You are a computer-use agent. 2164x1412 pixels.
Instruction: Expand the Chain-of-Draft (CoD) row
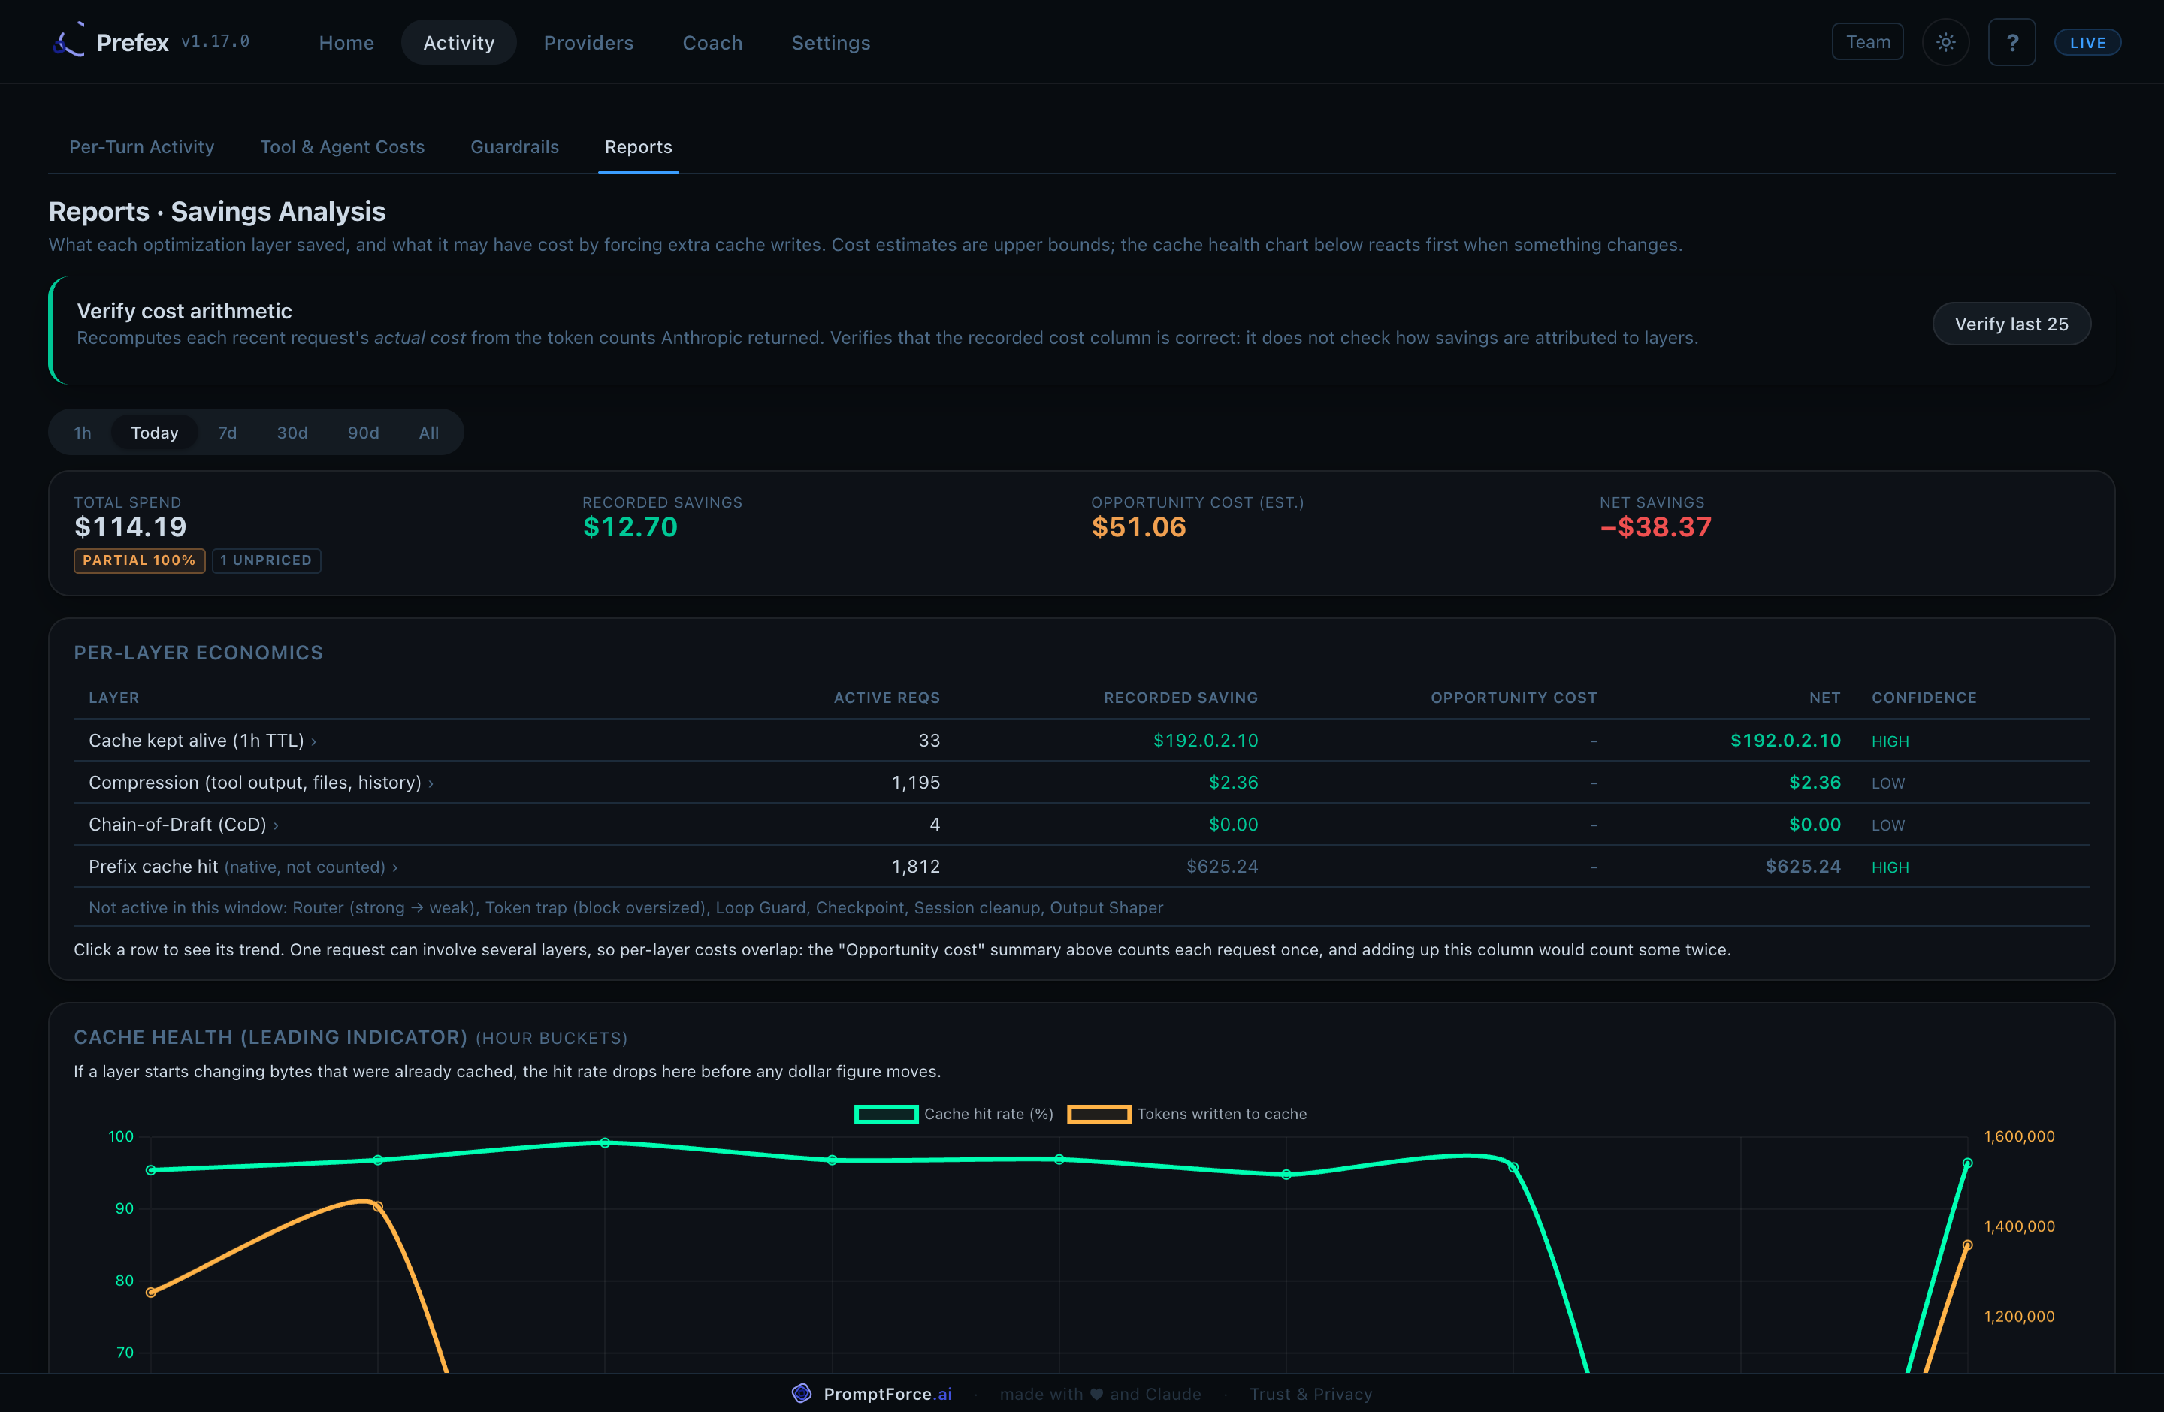pyautogui.click(x=1081, y=824)
